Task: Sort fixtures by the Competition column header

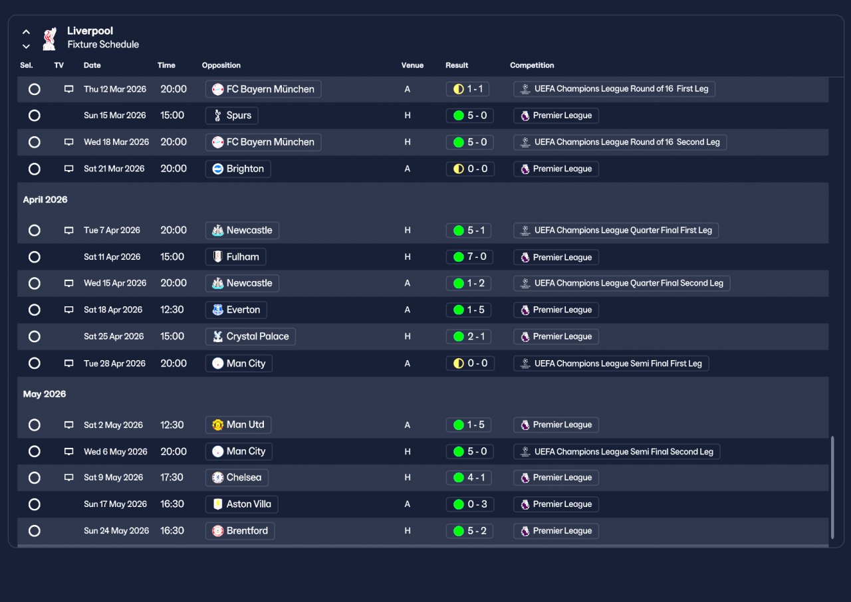Action: point(532,65)
